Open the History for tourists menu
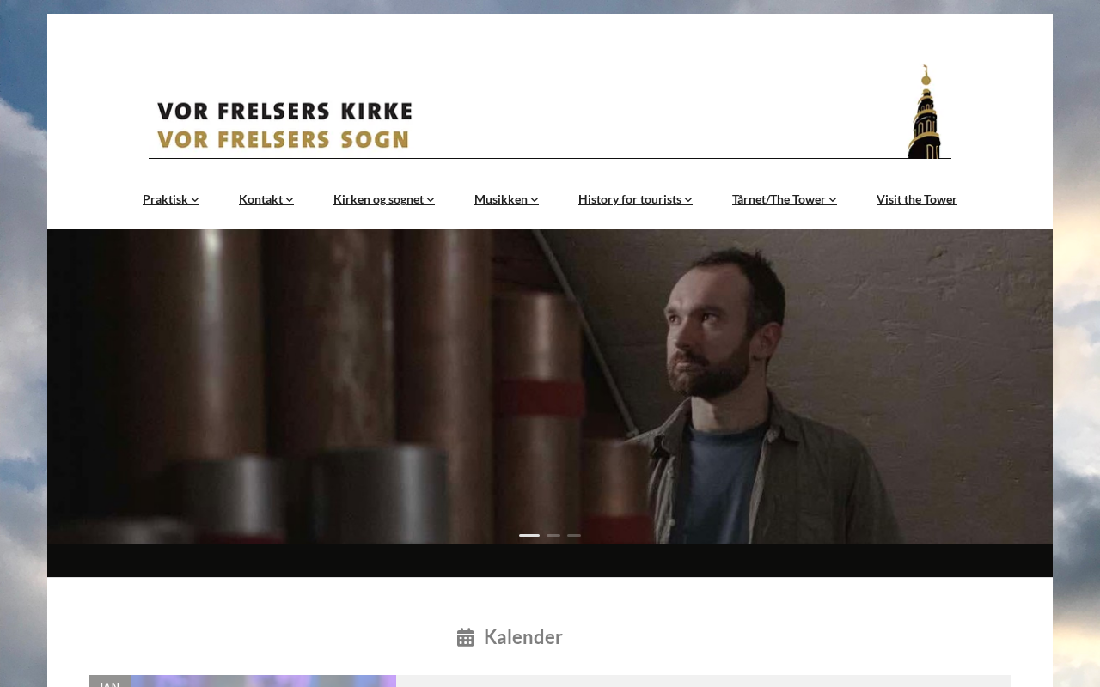The height and width of the screenshot is (687, 1100). click(630, 199)
